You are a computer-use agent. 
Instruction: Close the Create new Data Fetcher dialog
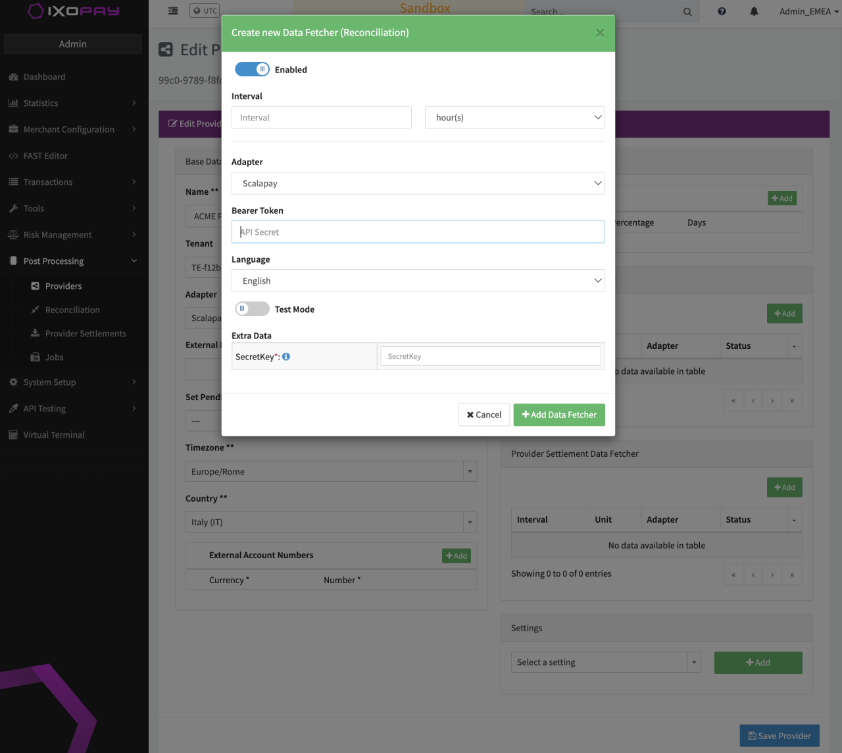point(599,33)
